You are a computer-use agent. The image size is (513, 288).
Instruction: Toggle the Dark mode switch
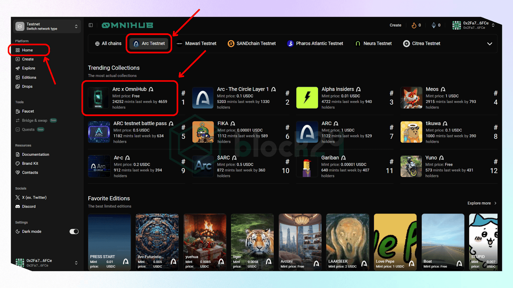click(x=74, y=232)
